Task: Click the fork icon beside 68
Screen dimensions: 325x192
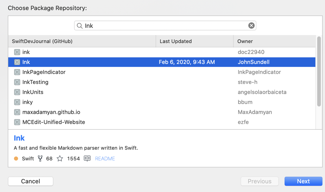Action: [40, 158]
